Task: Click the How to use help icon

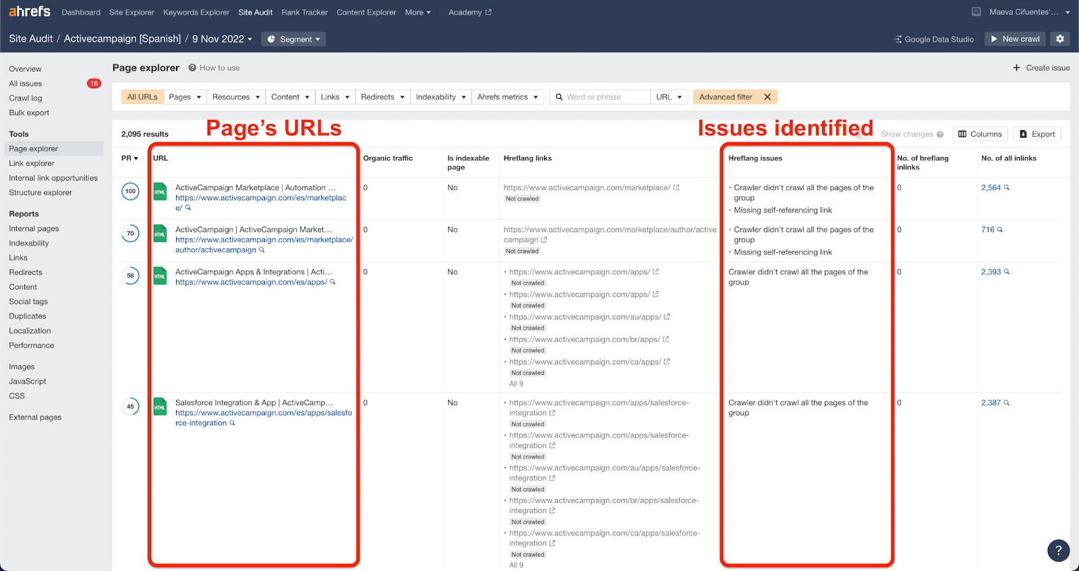Action: click(x=192, y=67)
